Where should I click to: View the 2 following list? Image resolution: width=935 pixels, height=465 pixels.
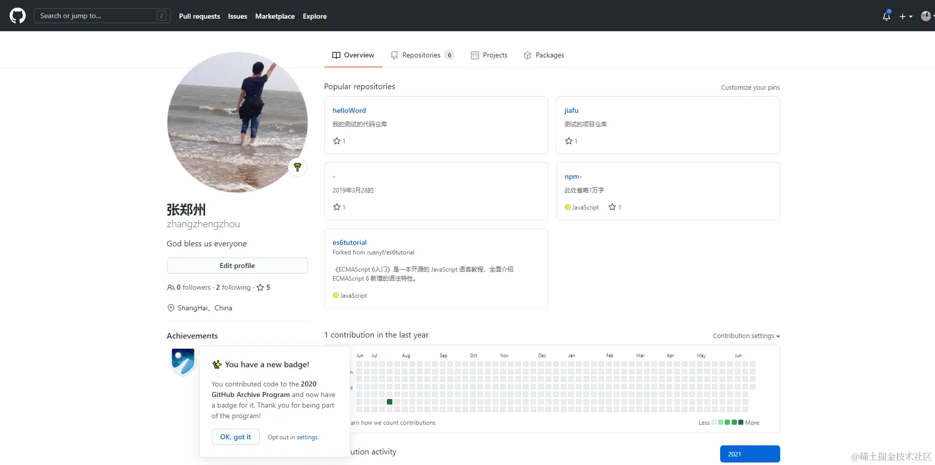233,287
